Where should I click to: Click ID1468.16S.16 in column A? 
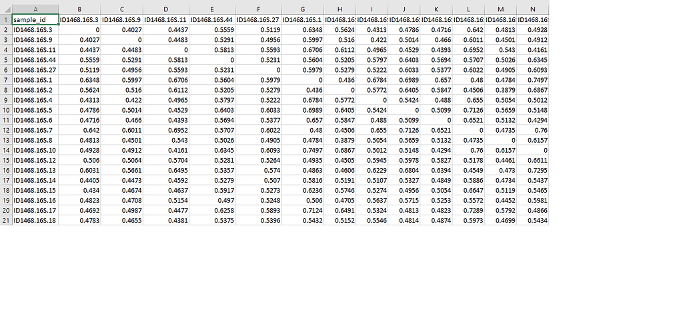coord(35,200)
